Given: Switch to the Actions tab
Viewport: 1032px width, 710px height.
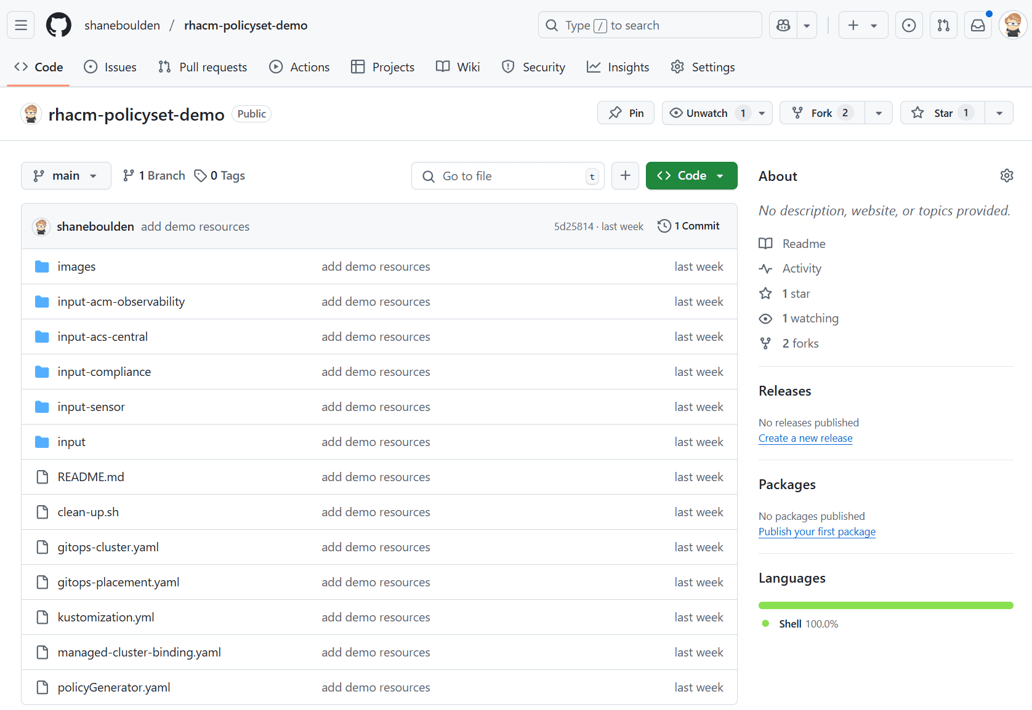Looking at the screenshot, I should (299, 67).
